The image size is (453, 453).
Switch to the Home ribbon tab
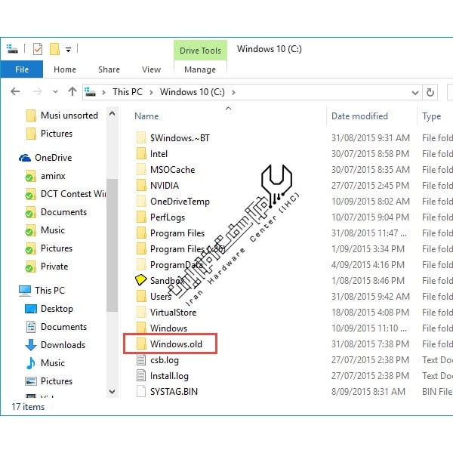point(65,69)
